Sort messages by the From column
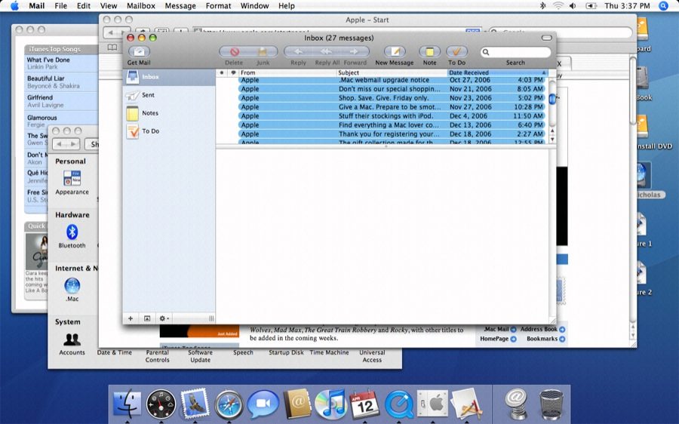679x424 pixels. point(287,72)
